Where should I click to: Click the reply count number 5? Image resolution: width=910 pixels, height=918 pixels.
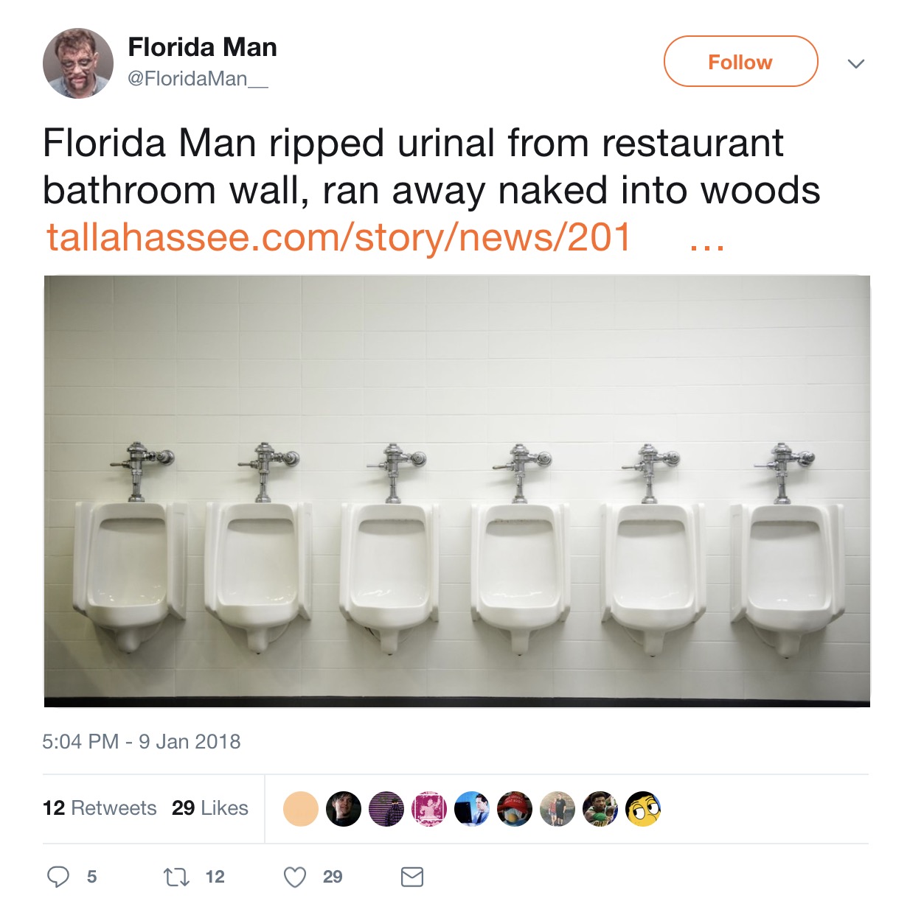(91, 877)
